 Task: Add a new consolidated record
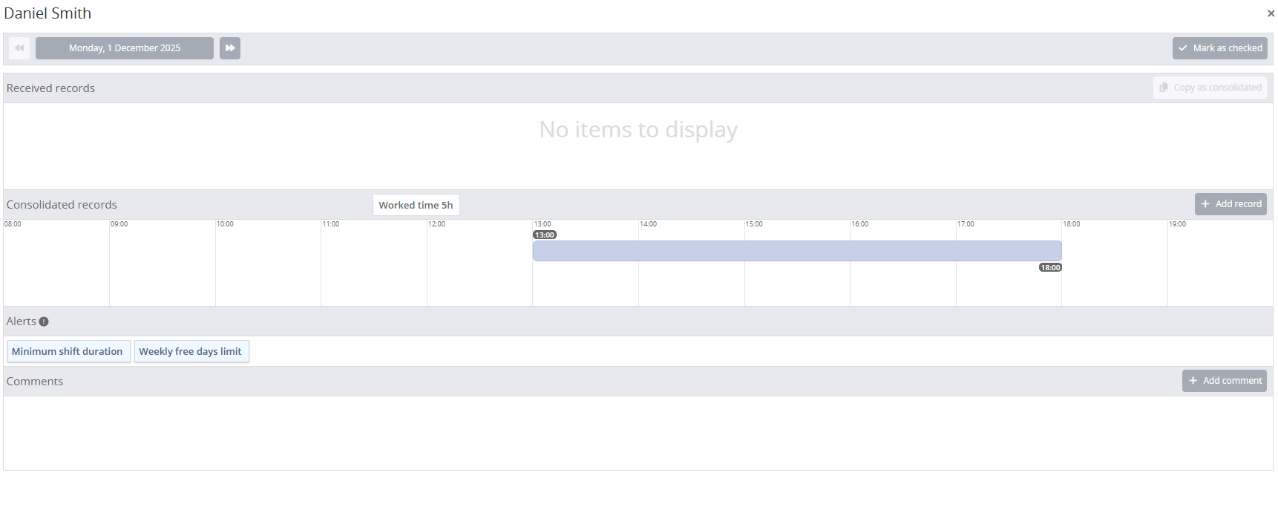pyautogui.click(x=1231, y=204)
